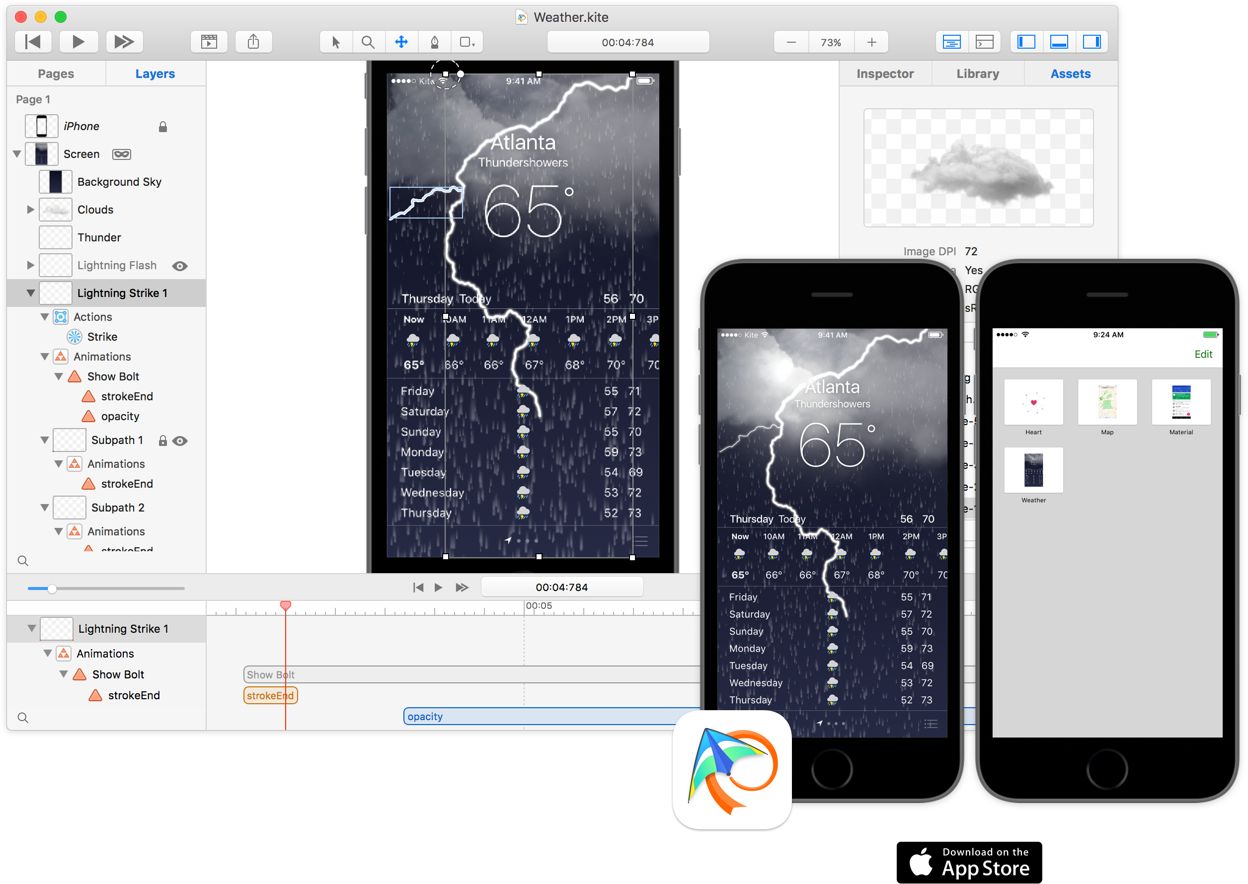Click the timeline zoom slider
1248x884 pixels.
click(52, 589)
